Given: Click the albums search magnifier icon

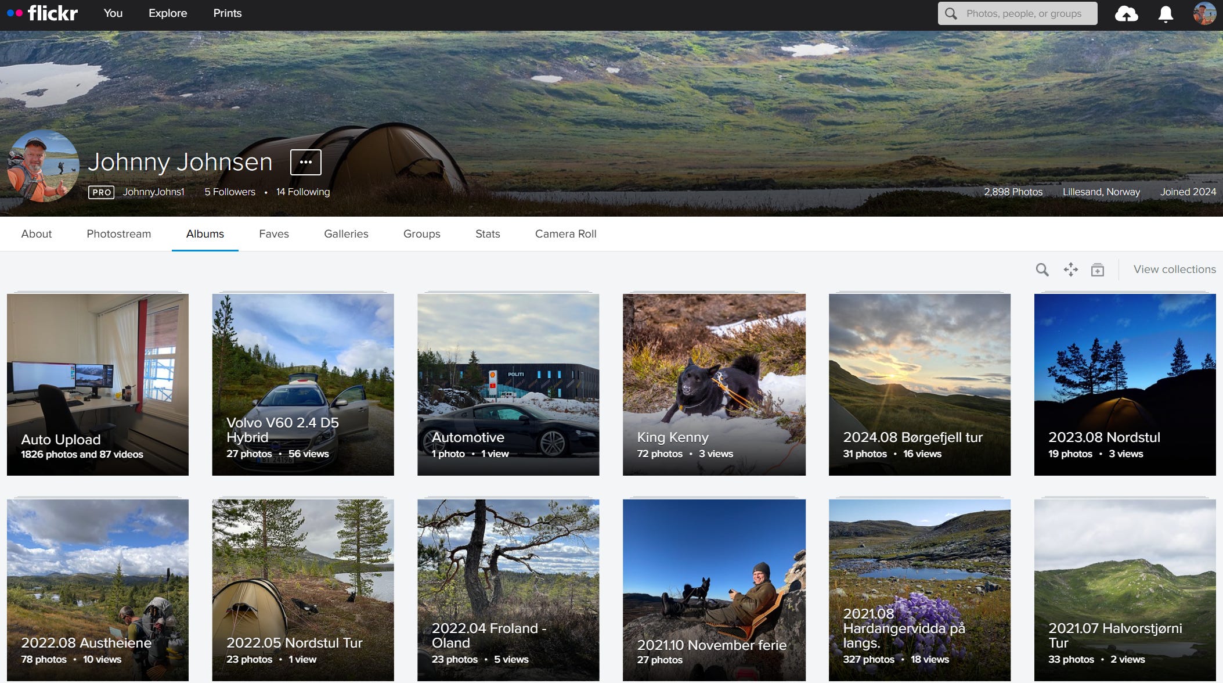Looking at the screenshot, I should point(1042,269).
